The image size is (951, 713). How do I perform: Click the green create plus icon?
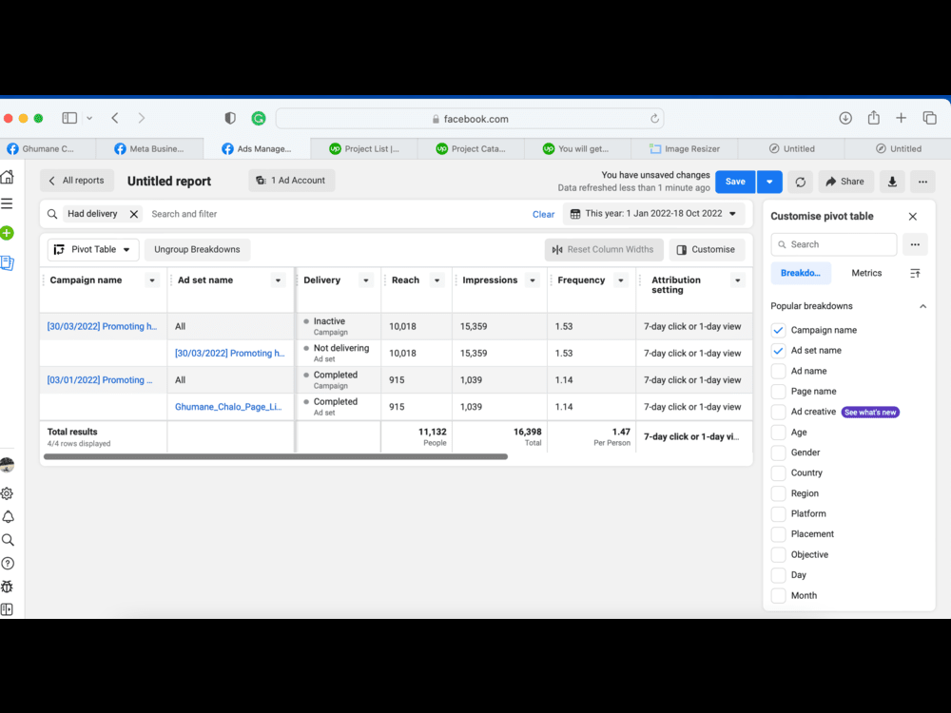click(x=7, y=233)
